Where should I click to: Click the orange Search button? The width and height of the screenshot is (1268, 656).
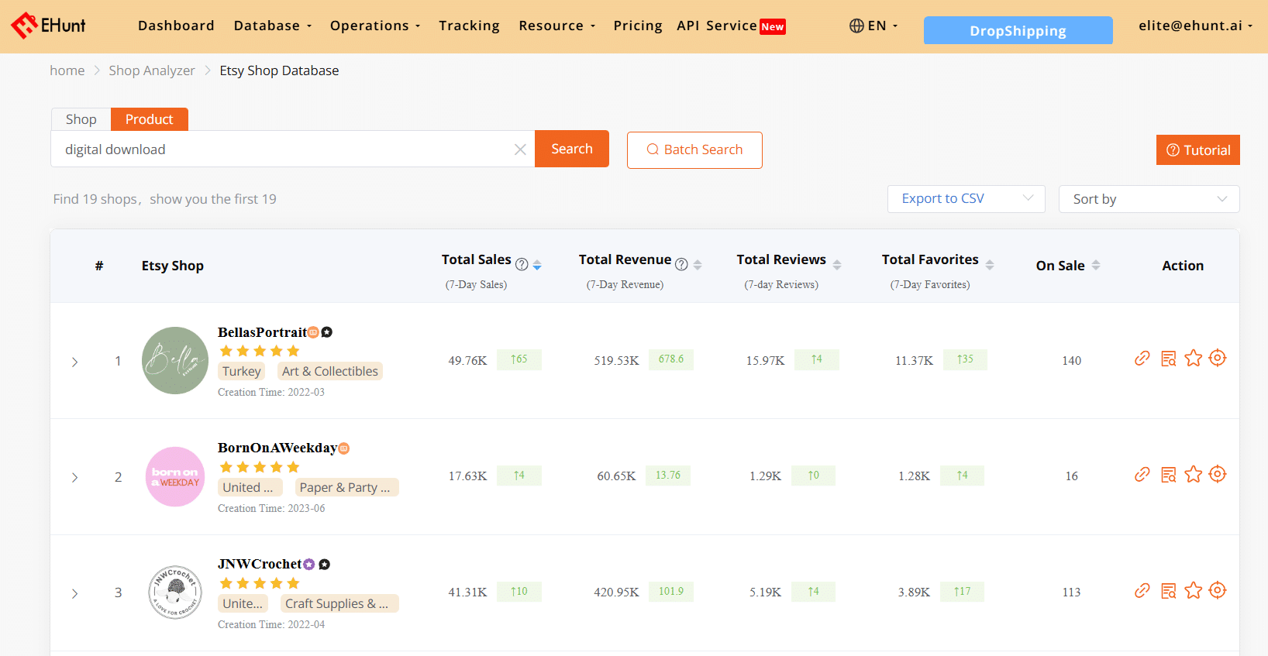572,149
